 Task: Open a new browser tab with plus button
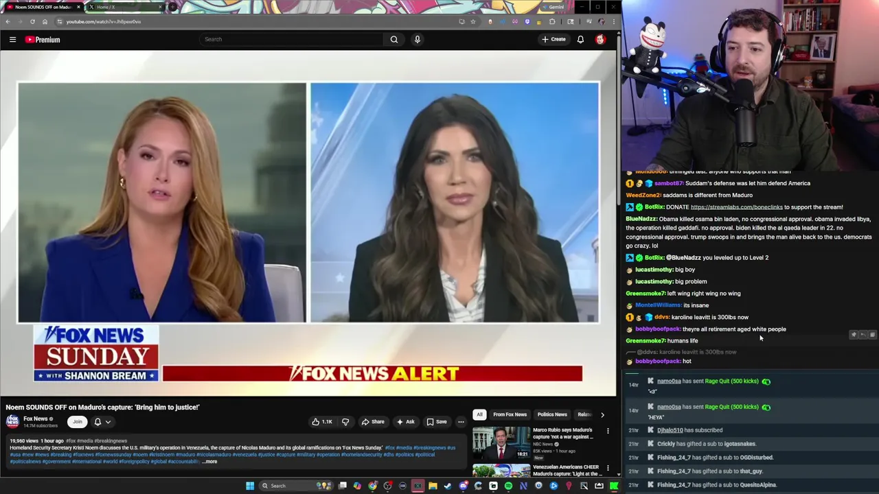tap(172, 7)
